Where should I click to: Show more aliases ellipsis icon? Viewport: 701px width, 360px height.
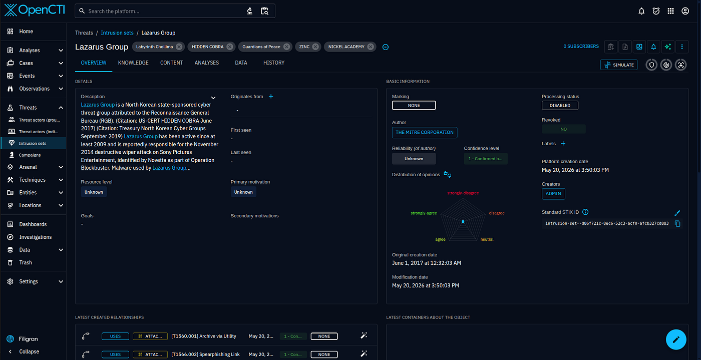click(386, 47)
